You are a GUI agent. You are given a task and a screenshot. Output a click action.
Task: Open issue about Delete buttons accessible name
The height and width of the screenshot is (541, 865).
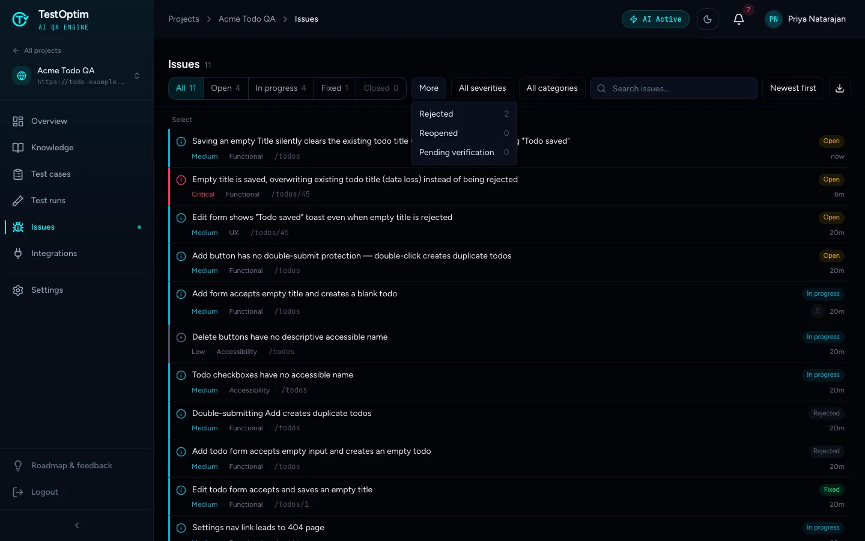(508, 344)
